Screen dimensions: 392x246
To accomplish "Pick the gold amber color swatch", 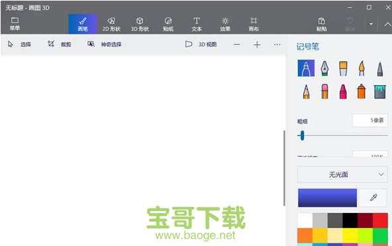I will pos(320,235).
